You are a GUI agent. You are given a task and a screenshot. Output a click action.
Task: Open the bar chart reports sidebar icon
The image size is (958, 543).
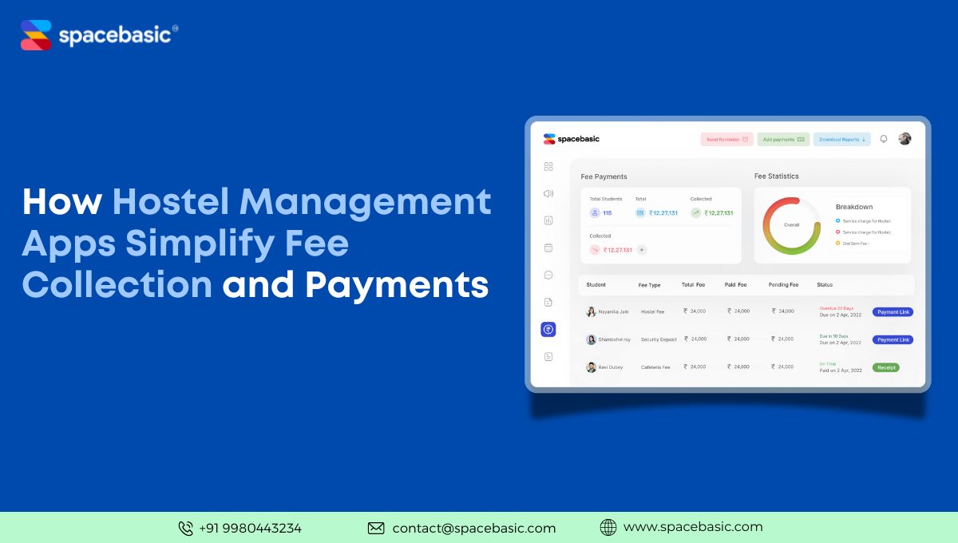(548, 220)
